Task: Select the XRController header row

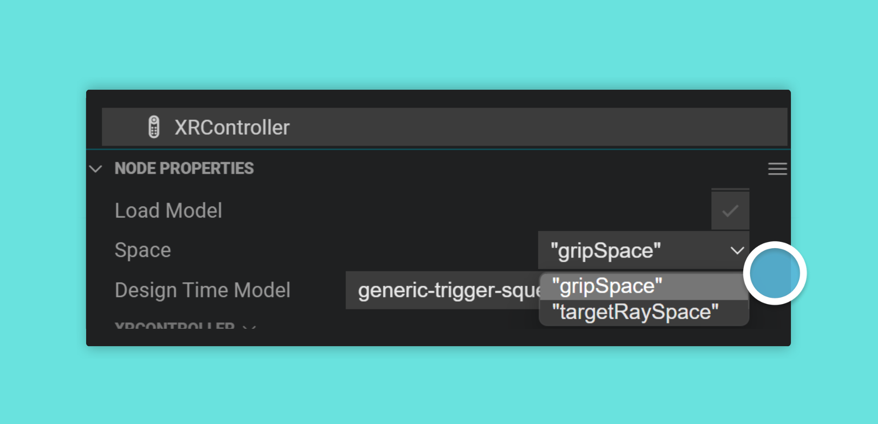Action: pos(444,127)
